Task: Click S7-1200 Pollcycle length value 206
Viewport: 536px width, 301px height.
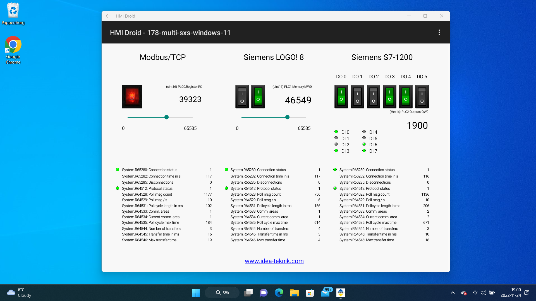Action: click(426, 206)
